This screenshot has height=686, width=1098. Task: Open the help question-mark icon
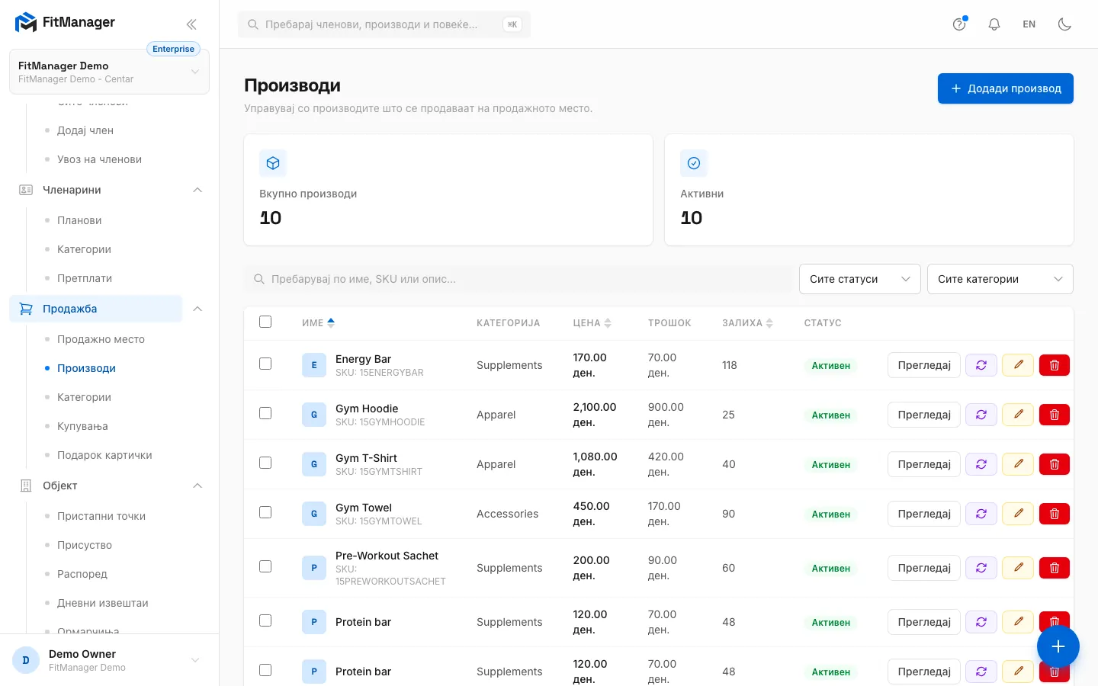tap(959, 24)
